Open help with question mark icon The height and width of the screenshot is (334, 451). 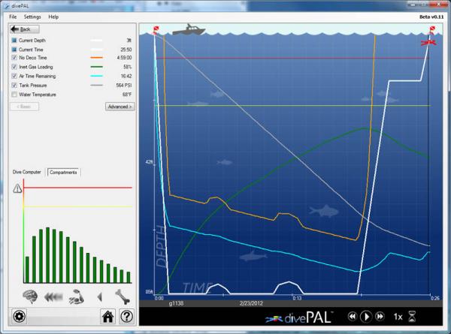coord(126,317)
